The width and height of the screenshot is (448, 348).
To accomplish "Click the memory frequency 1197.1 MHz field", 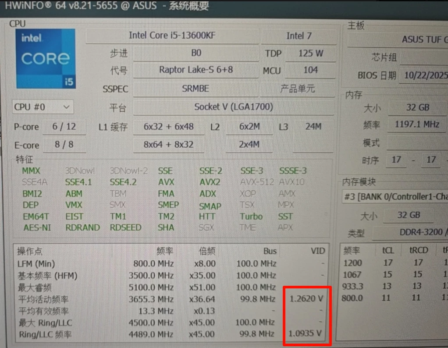I will tap(416, 124).
